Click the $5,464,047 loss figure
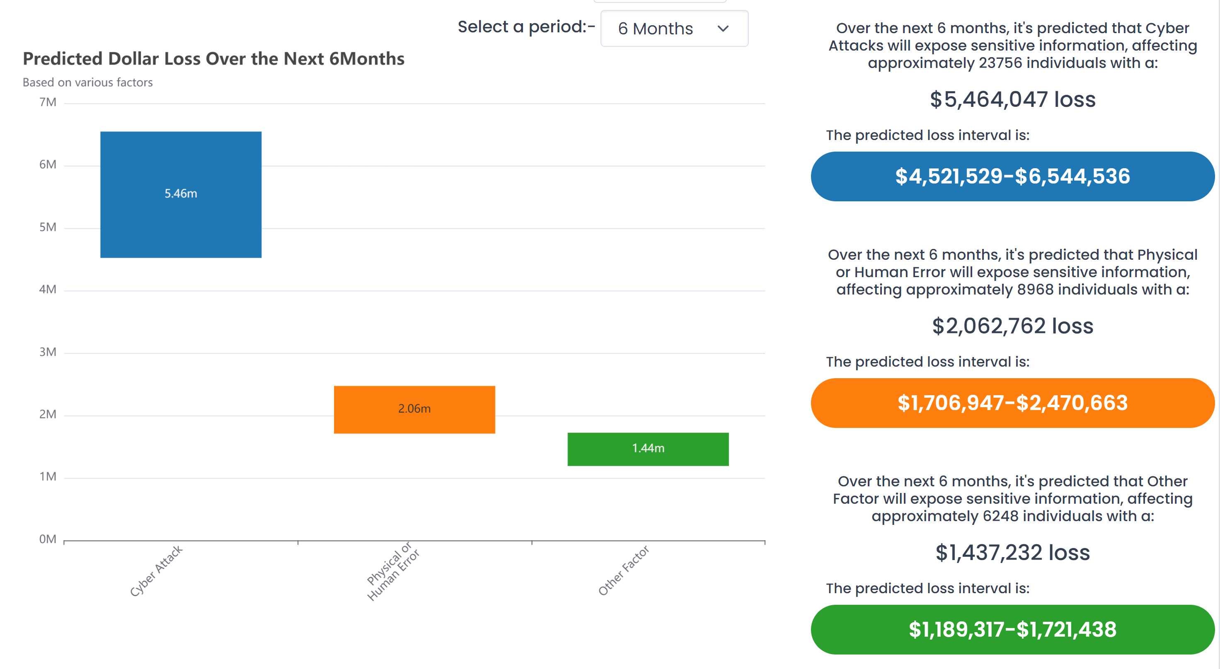The height and width of the screenshot is (669, 1220). [x=1012, y=99]
